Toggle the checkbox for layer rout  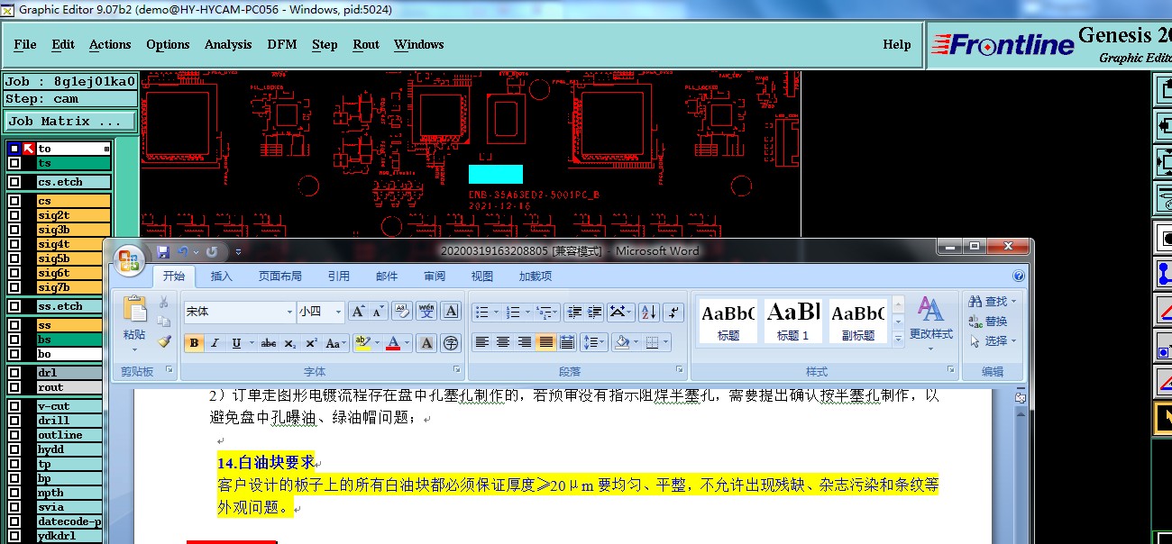(x=14, y=387)
